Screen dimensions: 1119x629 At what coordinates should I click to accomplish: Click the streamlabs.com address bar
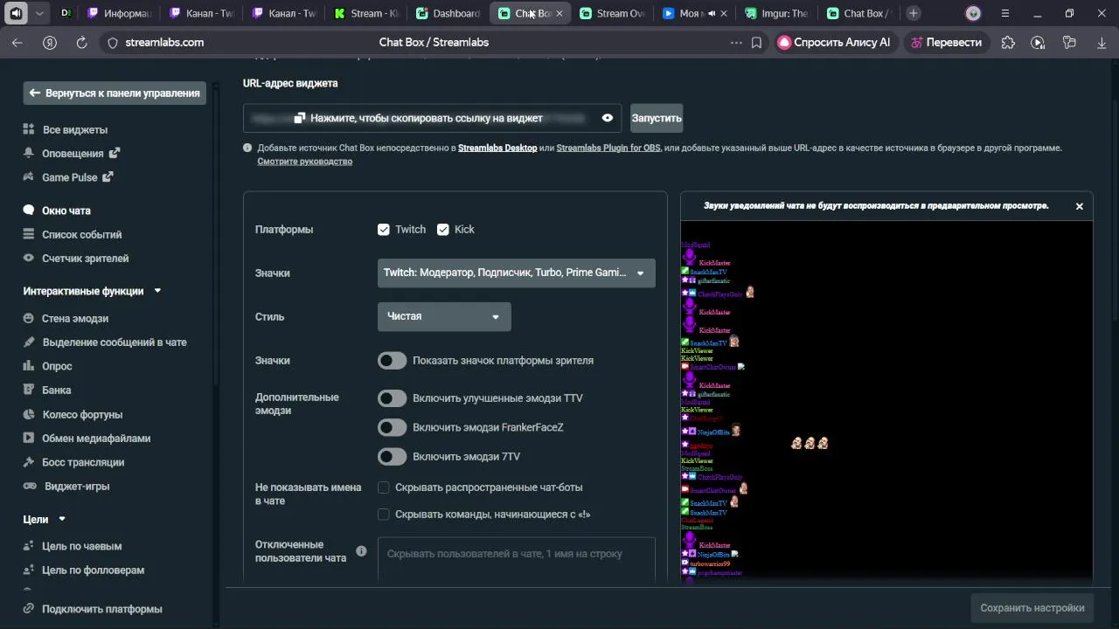(x=164, y=42)
